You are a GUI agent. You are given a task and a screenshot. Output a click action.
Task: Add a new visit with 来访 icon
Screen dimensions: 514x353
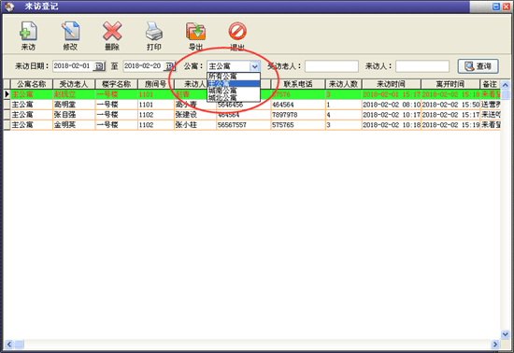click(28, 32)
